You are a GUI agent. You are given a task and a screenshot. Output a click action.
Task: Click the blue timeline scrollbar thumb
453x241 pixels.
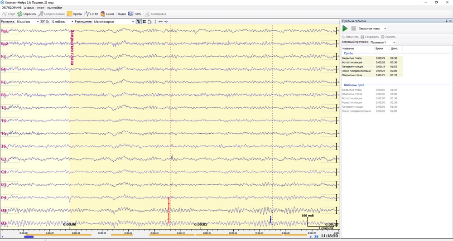(29, 236)
